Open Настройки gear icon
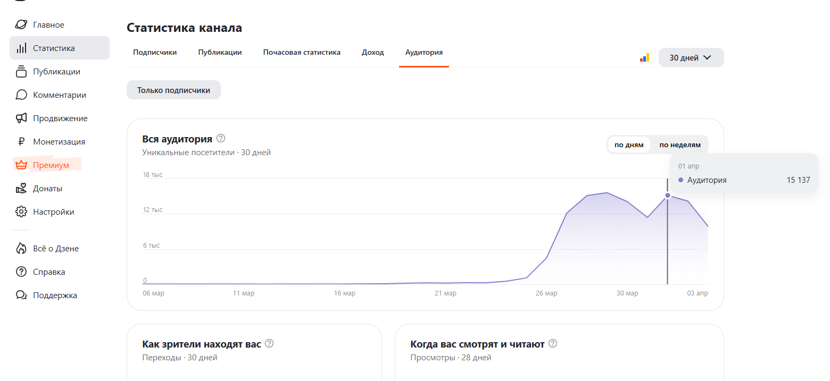Screen dimensions: 830x381 [x=21, y=211]
